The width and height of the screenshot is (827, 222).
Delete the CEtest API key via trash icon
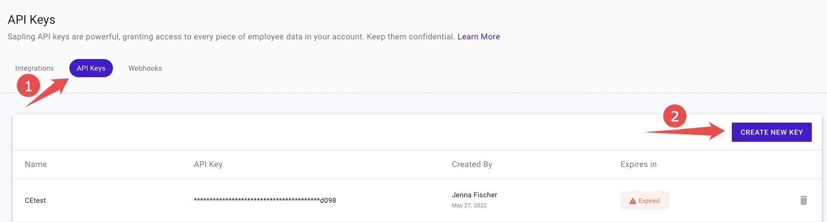(x=803, y=200)
